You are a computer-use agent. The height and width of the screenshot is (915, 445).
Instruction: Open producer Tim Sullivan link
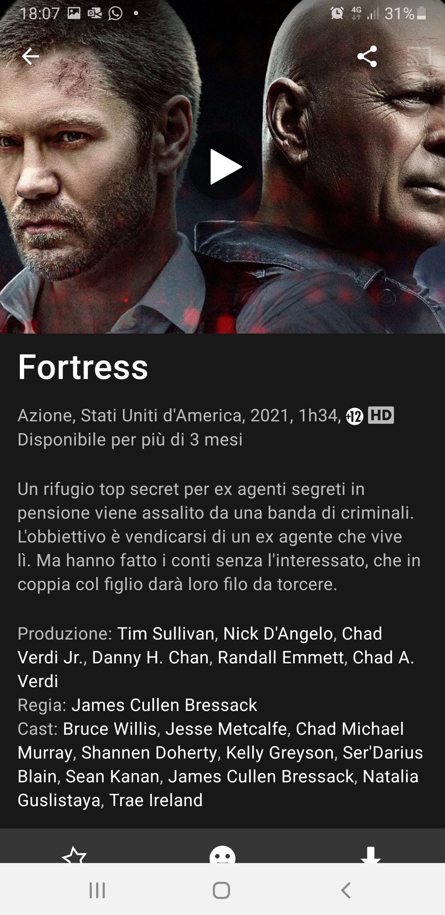(x=166, y=633)
